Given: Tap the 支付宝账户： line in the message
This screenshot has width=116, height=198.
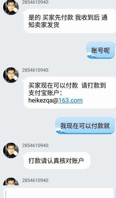Looking at the screenshot, I should coord(45,93).
